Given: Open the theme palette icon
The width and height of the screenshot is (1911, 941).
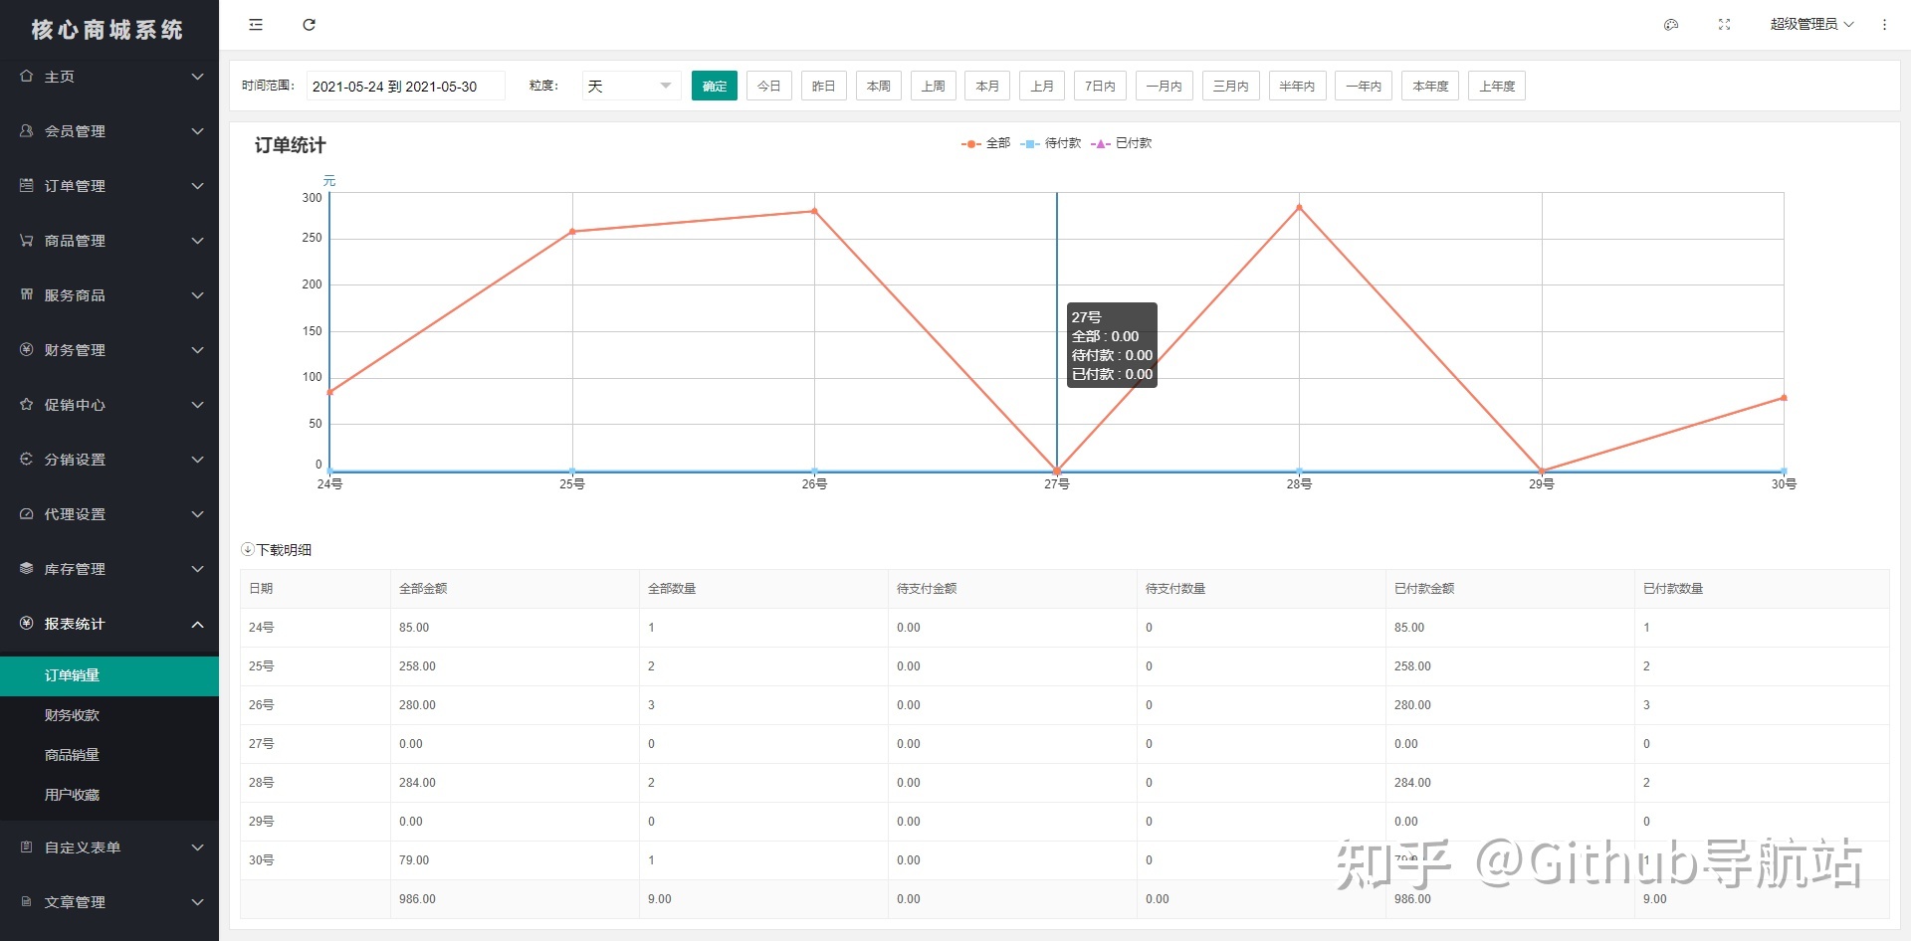Looking at the screenshot, I should point(1671,25).
